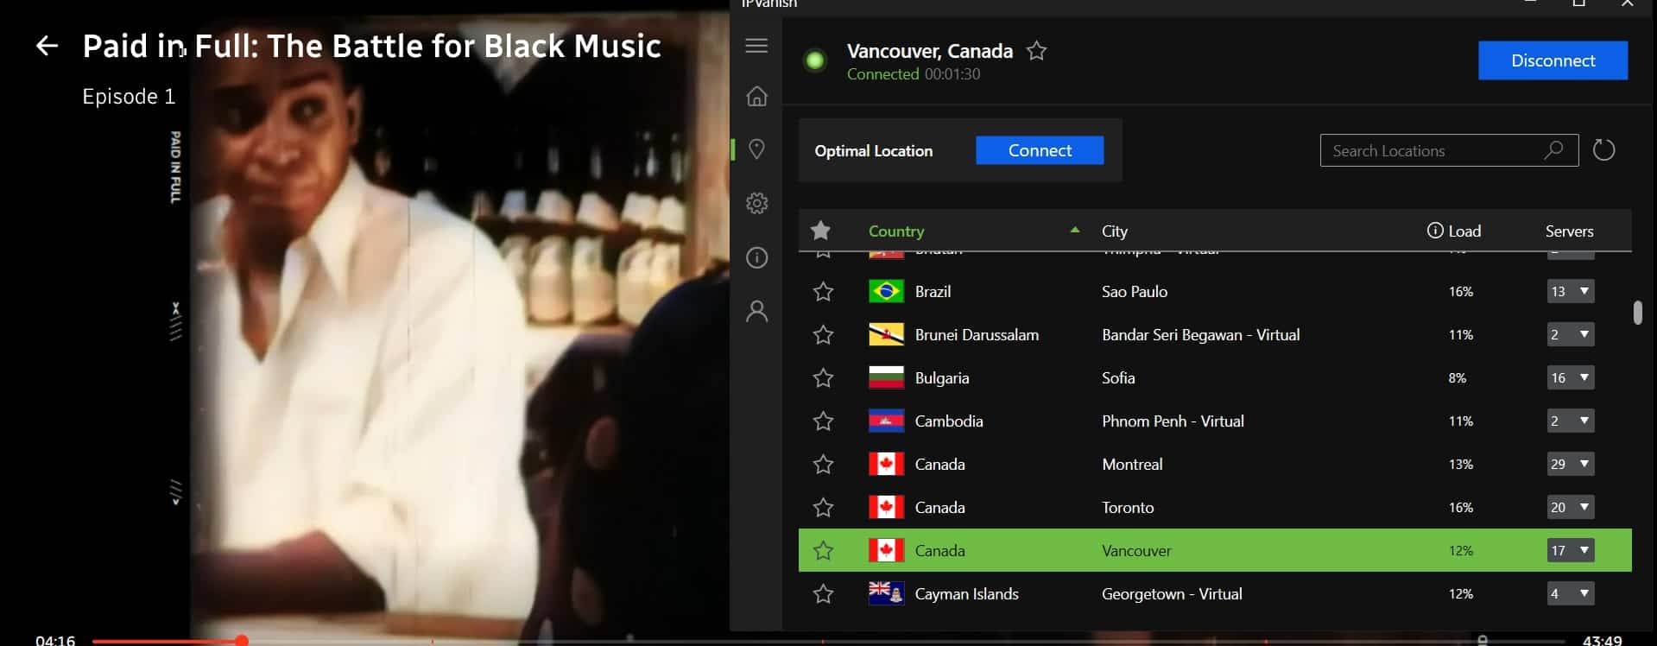Open the IPVanish home icon in sidebar
1657x646 pixels.
756,96
